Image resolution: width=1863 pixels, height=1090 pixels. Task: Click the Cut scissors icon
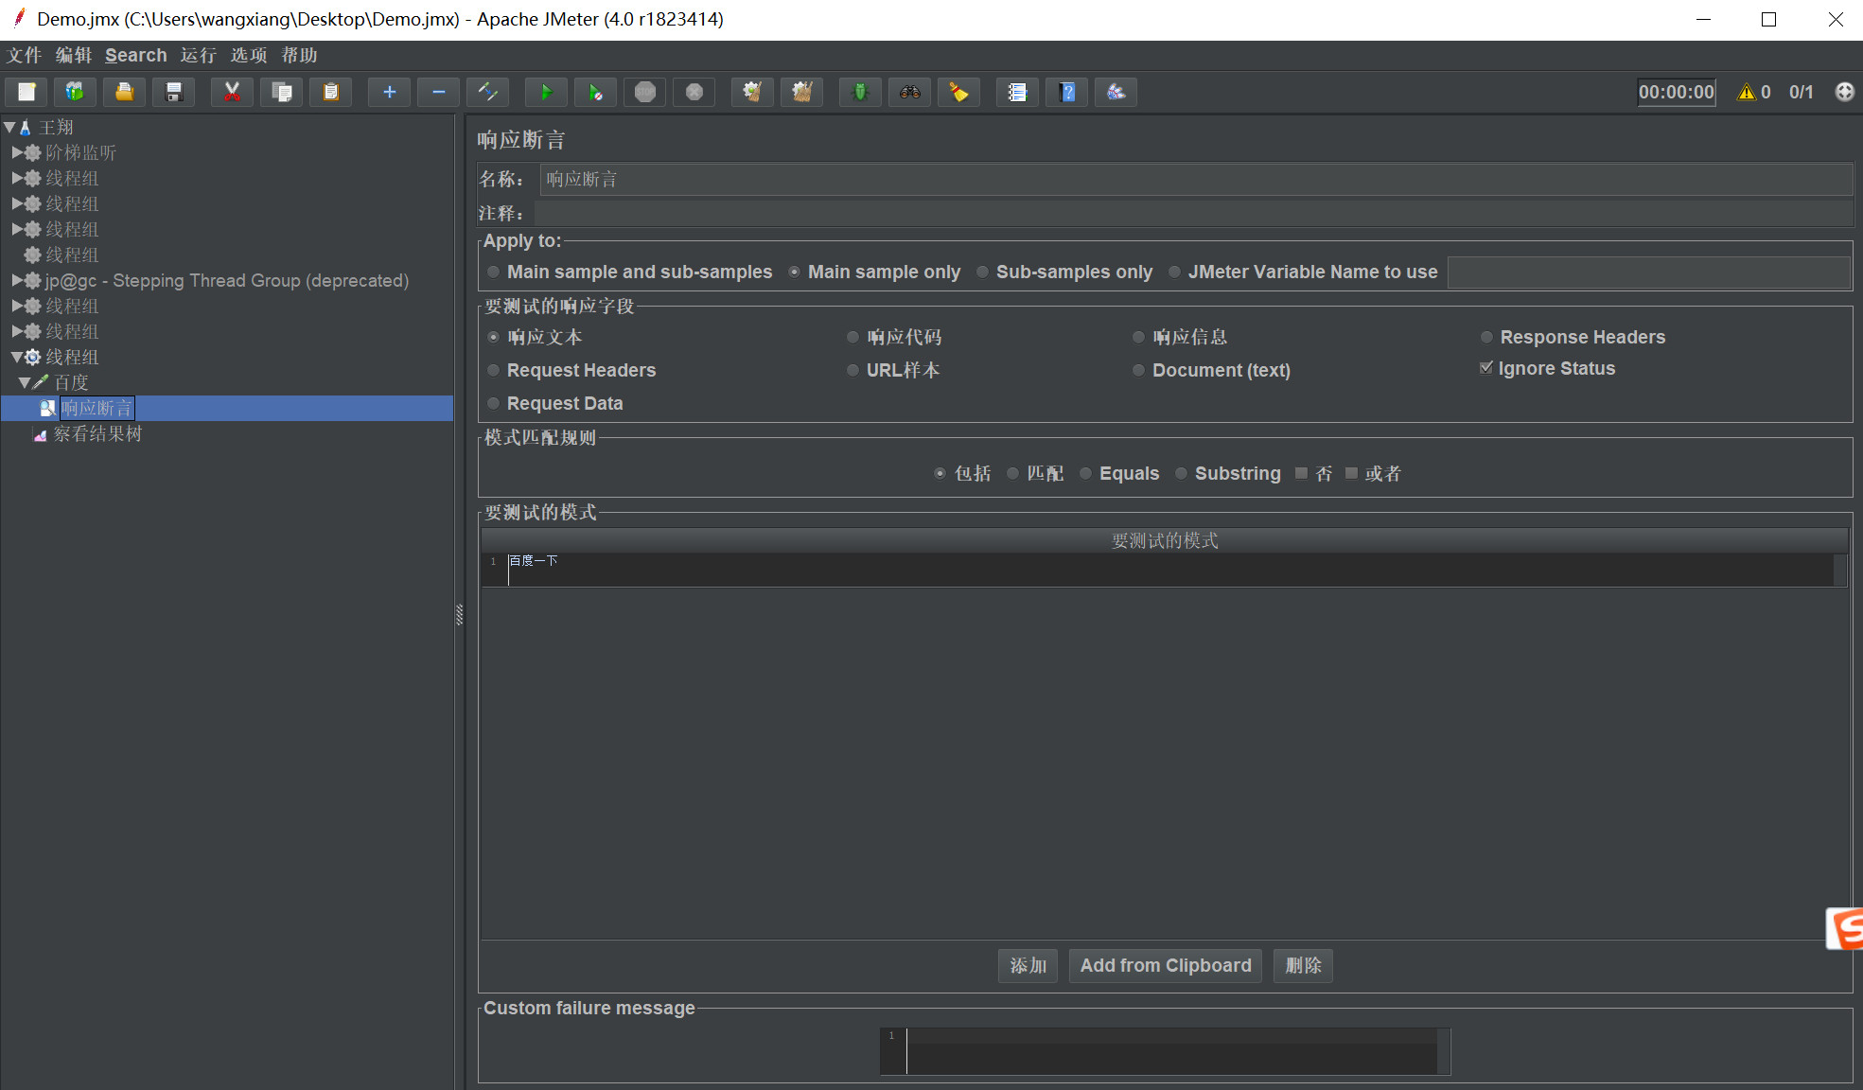pos(232,92)
